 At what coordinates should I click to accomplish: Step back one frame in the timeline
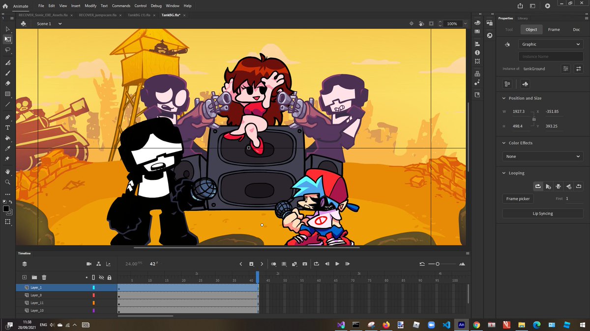(x=327, y=264)
